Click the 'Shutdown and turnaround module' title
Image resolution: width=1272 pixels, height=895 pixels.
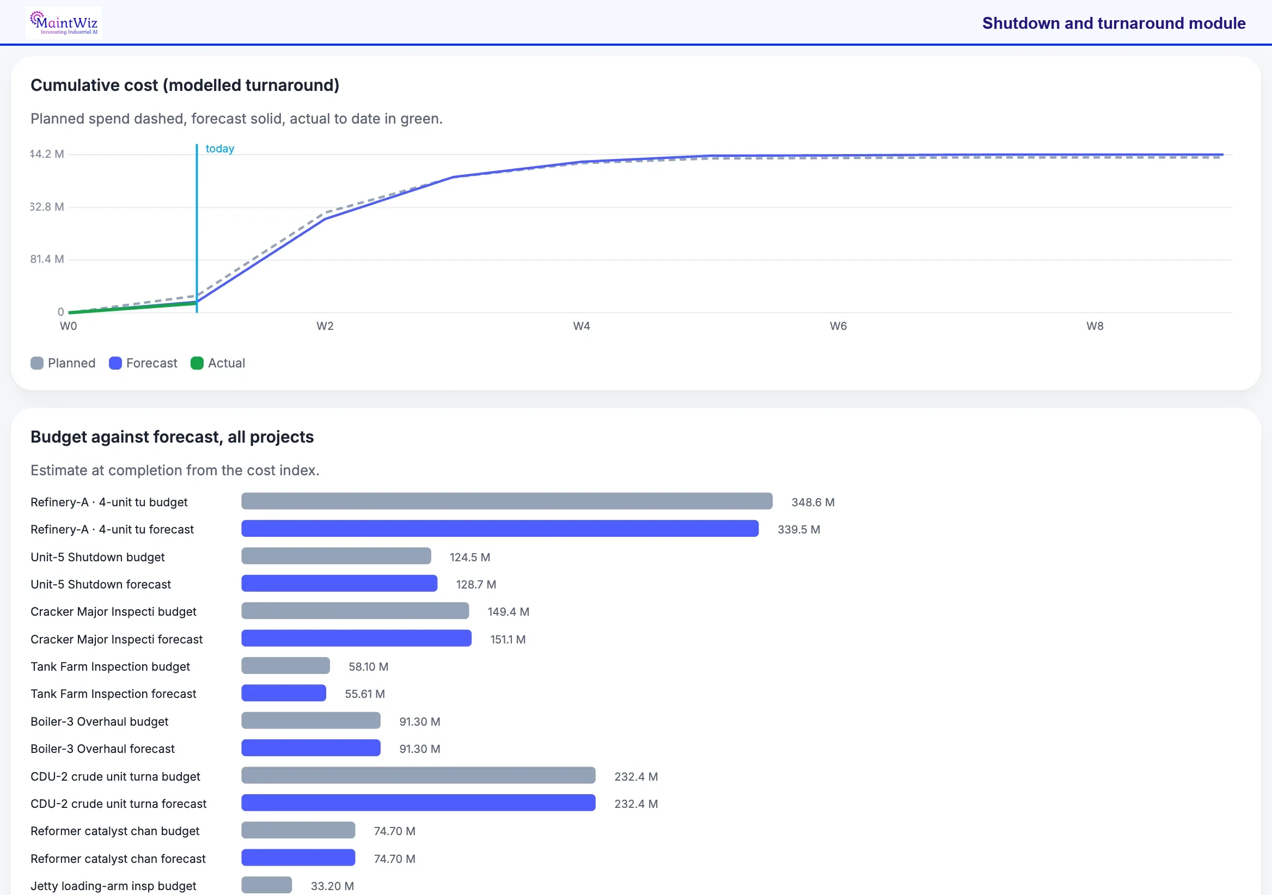pyautogui.click(x=1114, y=23)
